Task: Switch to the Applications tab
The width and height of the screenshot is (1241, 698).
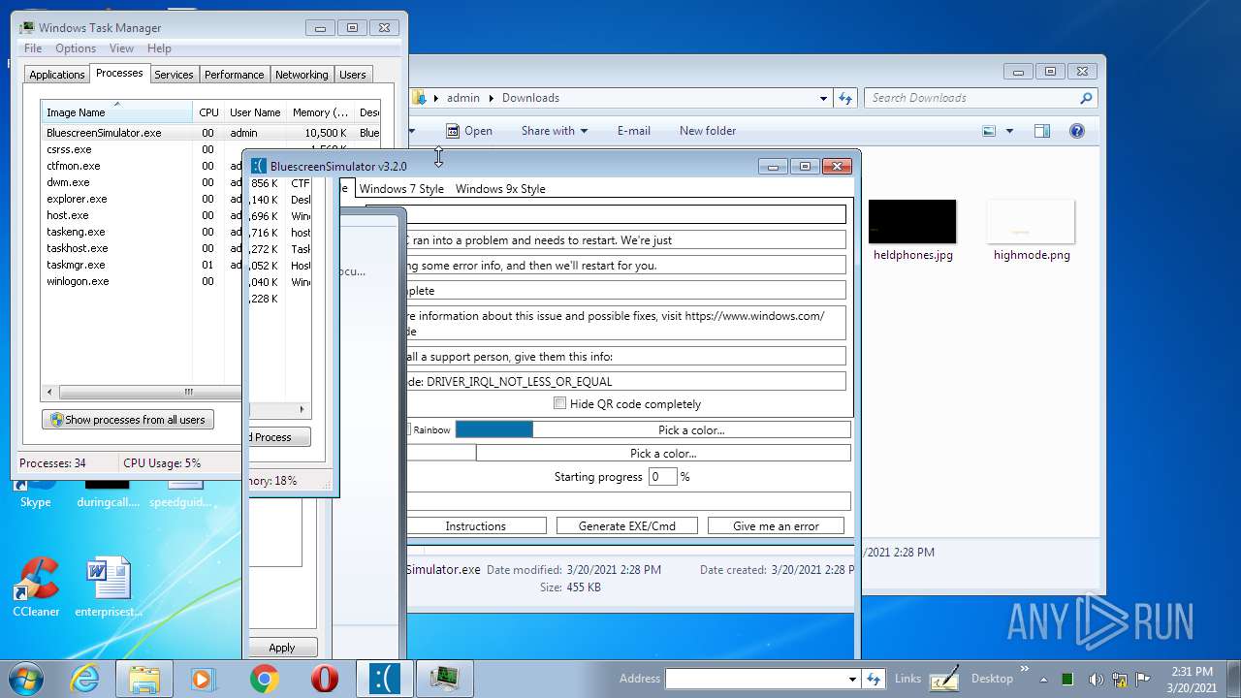Action: tap(57, 75)
